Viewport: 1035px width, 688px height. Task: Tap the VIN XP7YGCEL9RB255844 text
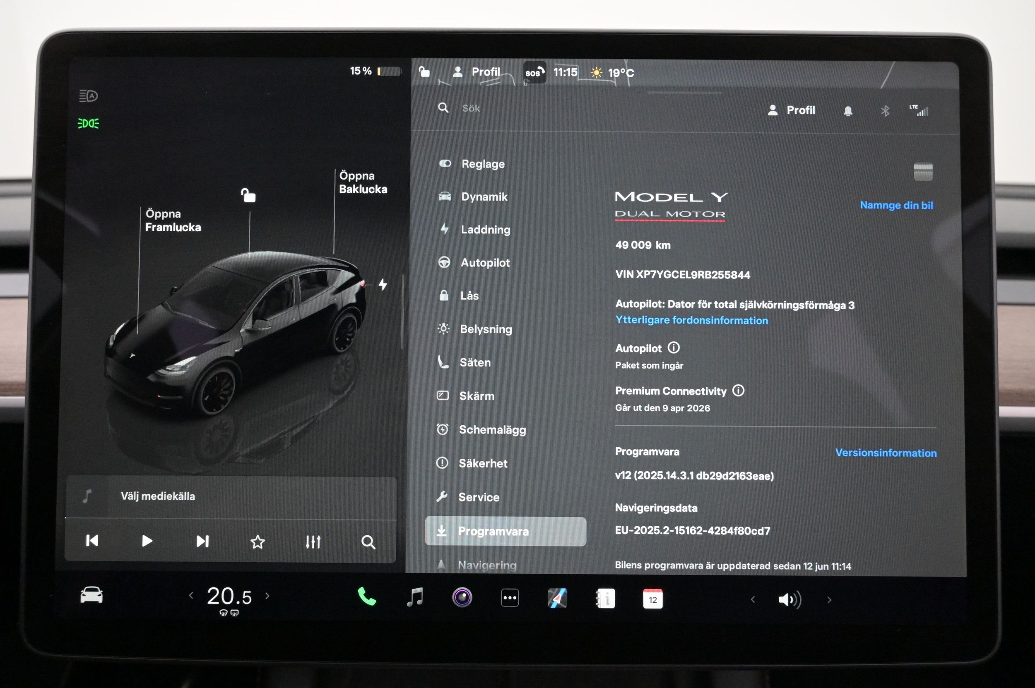tap(682, 275)
